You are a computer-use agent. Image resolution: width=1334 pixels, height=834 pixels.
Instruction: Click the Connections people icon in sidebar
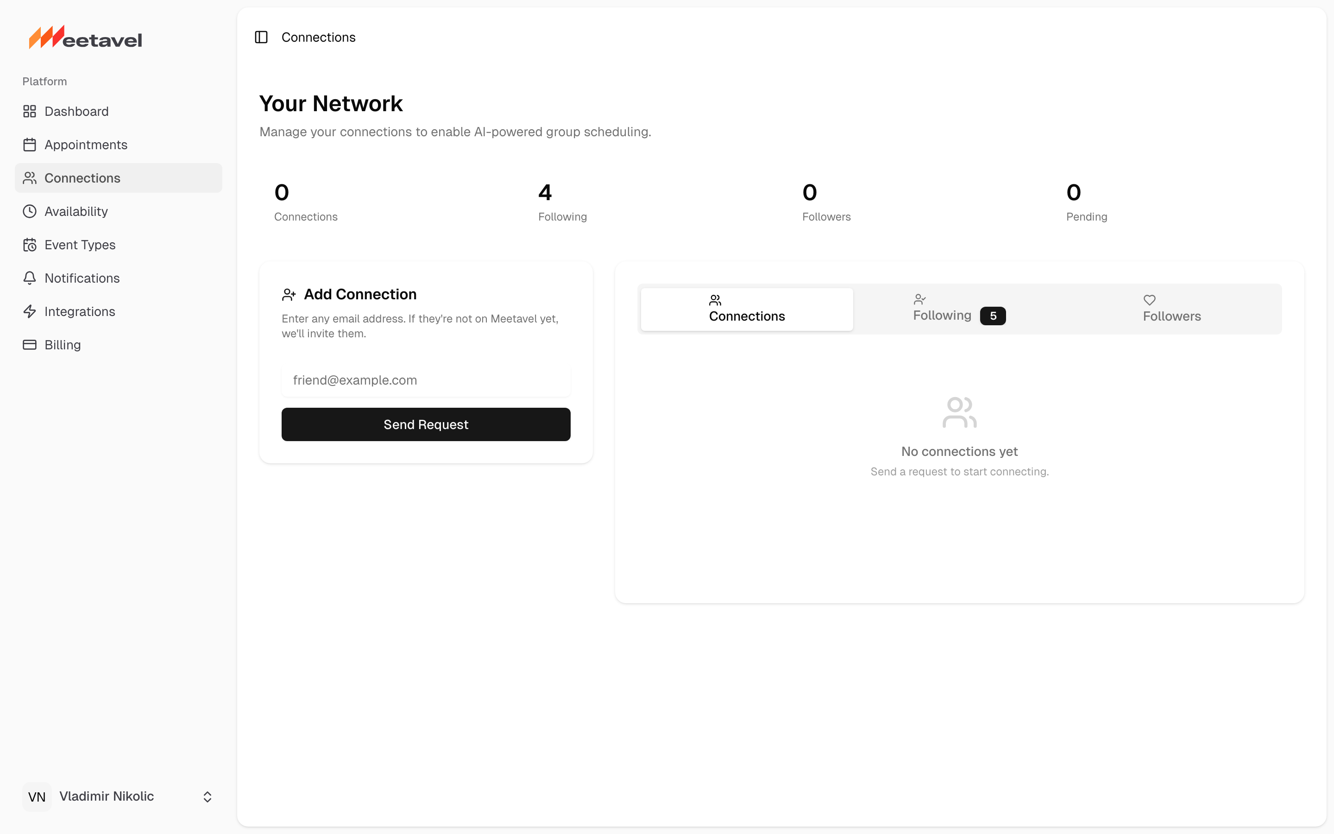[x=30, y=178]
